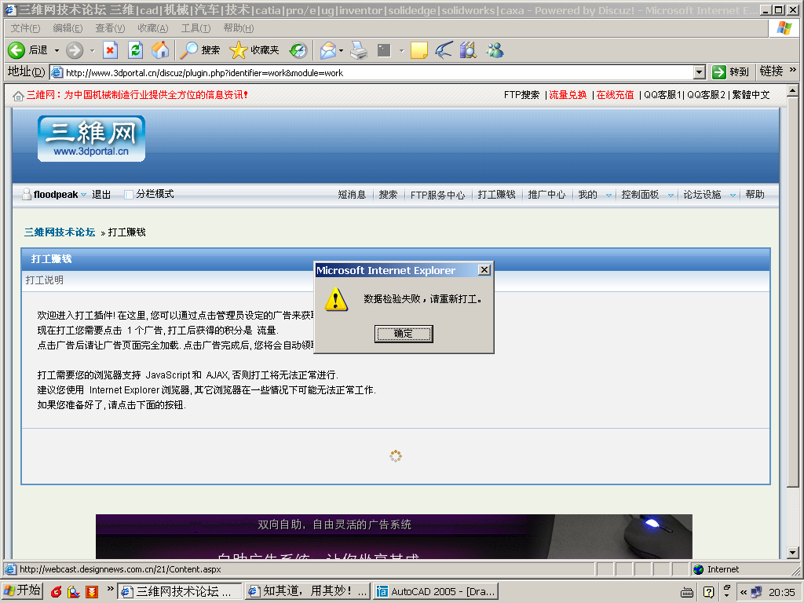The width and height of the screenshot is (804, 603).
Task: Open the 帮助 link in forum nav
Action: coord(755,195)
